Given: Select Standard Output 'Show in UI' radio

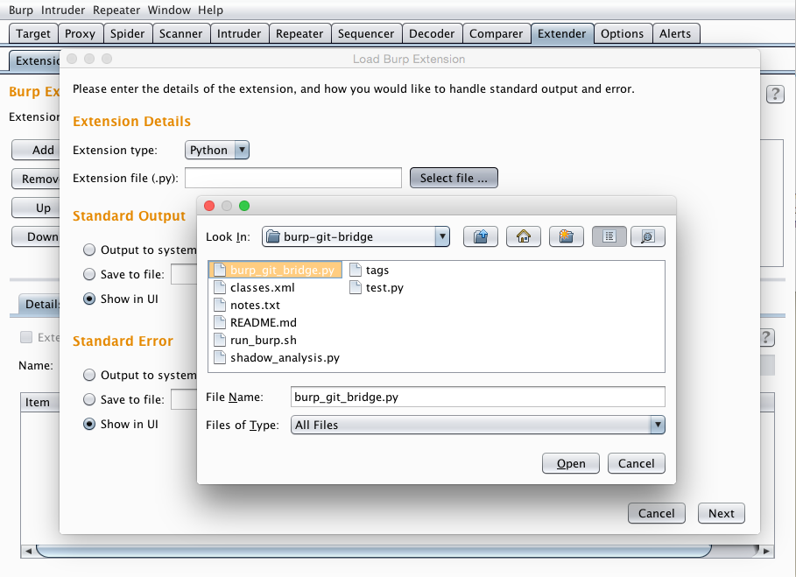Looking at the screenshot, I should click(x=89, y=299).
